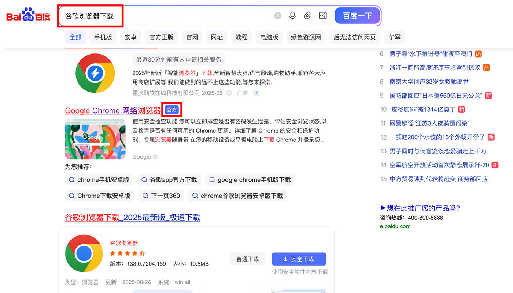Select the 教程 filter tab
This screenshot has width=513, height=293.
pos(241,37)
